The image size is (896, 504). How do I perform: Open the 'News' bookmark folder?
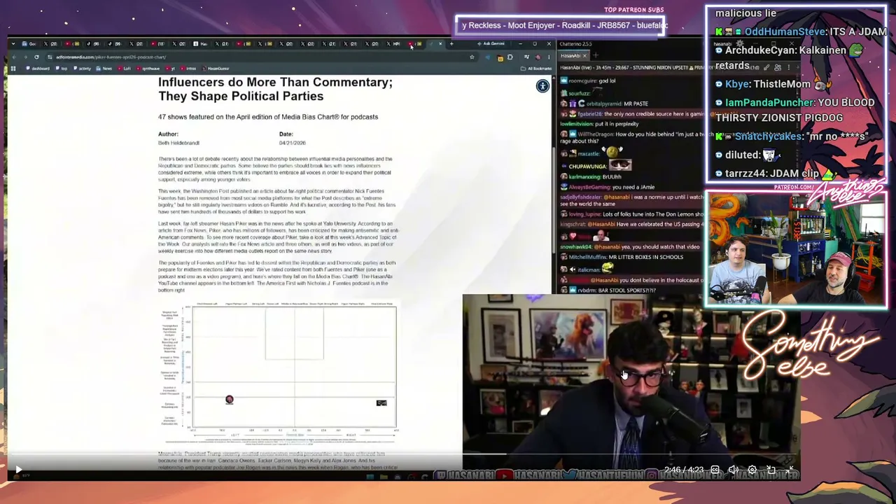(106, 69)
